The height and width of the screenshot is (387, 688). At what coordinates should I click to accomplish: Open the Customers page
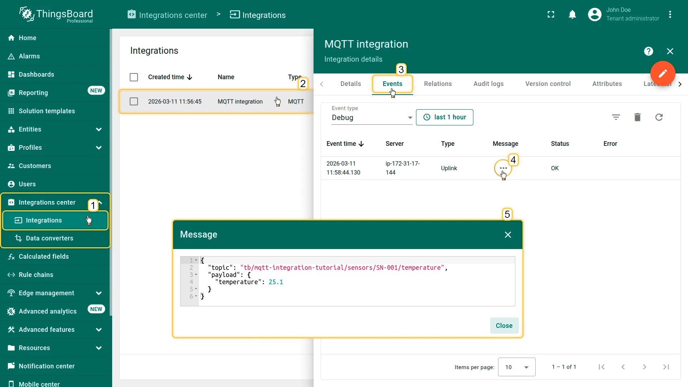(55, 166)
